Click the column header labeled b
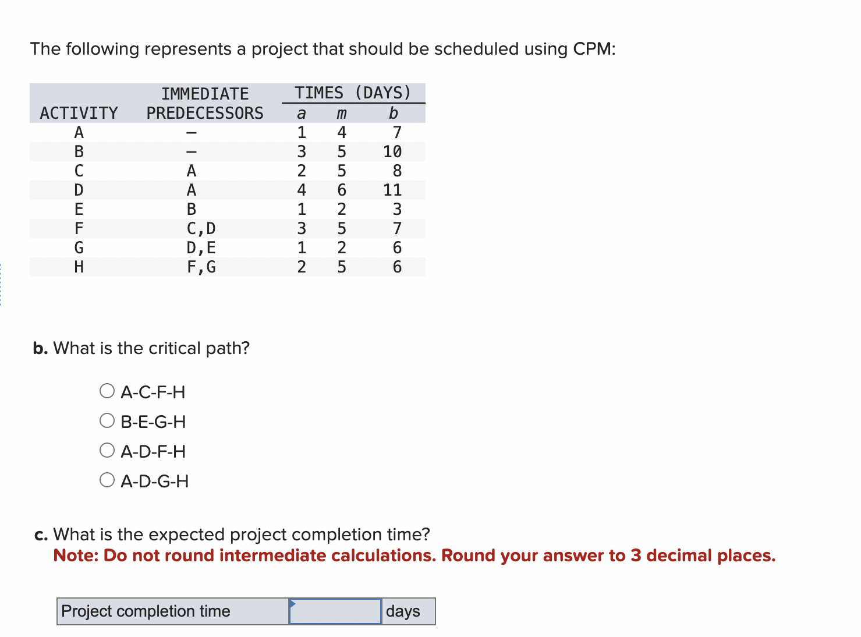861x637 pixels. [394, 113]
